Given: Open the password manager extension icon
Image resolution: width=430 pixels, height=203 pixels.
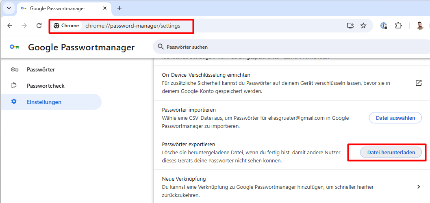Looking at the screenshot, I should pyautogui.click(x=384, y=26).
